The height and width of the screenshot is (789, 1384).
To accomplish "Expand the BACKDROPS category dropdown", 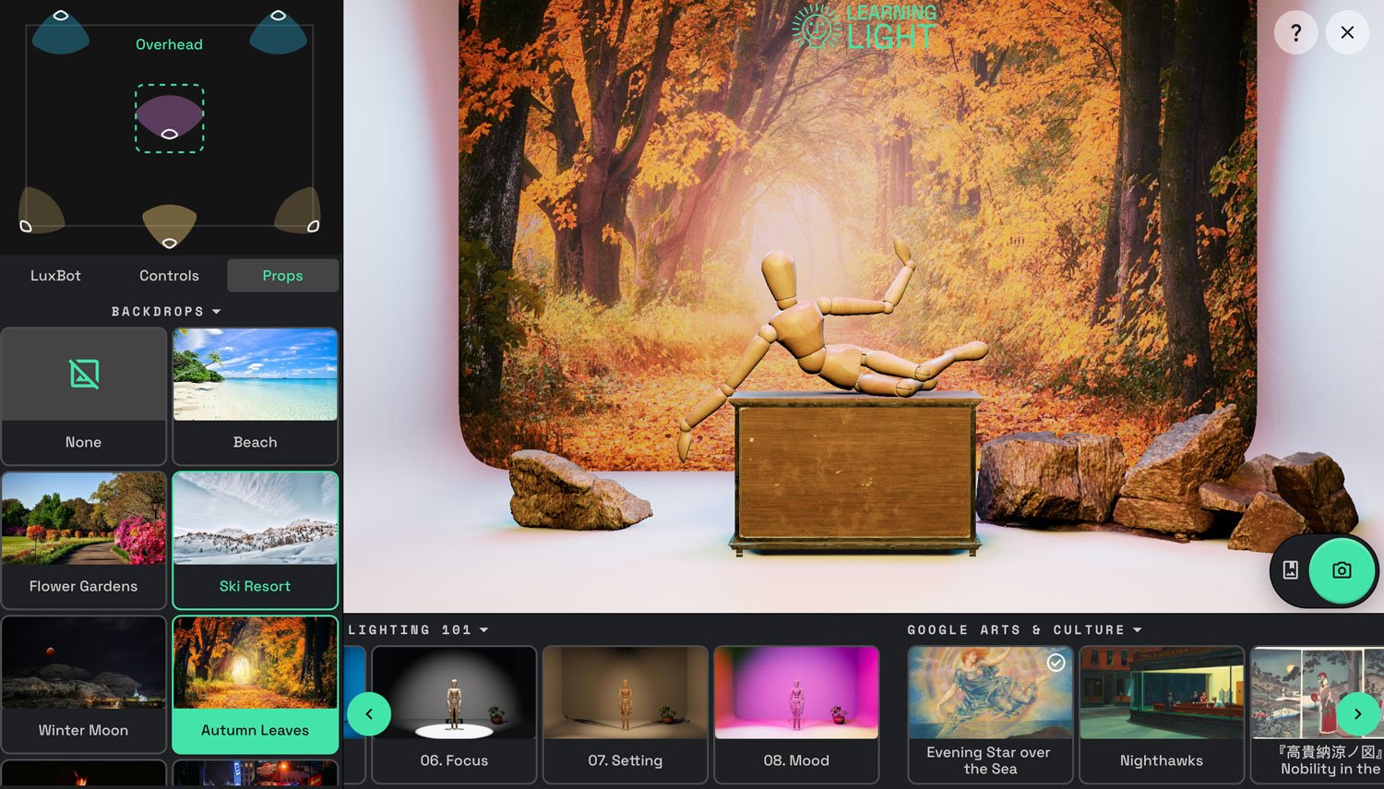I will click(166, 312).
